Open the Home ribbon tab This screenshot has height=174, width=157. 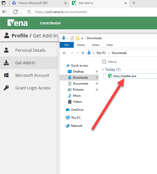81,45
